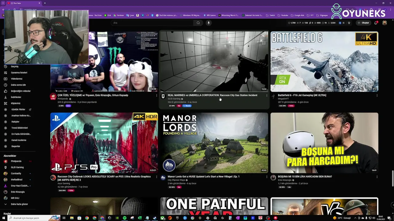Start voice search with microphone
The image size is (394, 221).
(208, 23)
